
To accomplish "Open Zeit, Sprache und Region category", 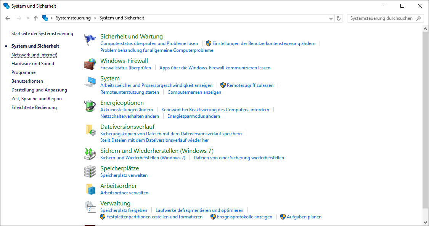I will click(x=37, y=99).
